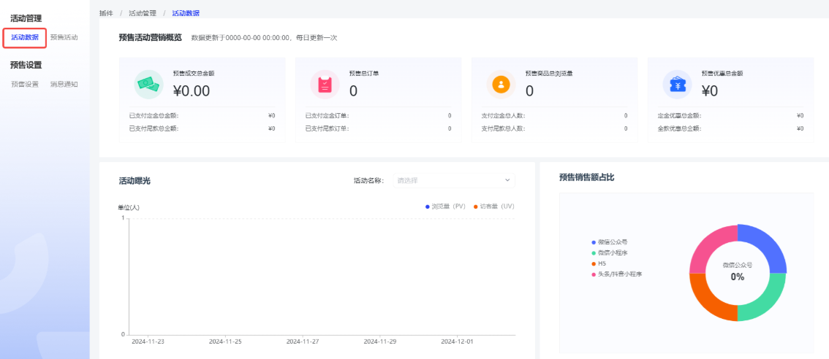Click the pink order clipboard icon
The image size is (829, 359).
325,85
